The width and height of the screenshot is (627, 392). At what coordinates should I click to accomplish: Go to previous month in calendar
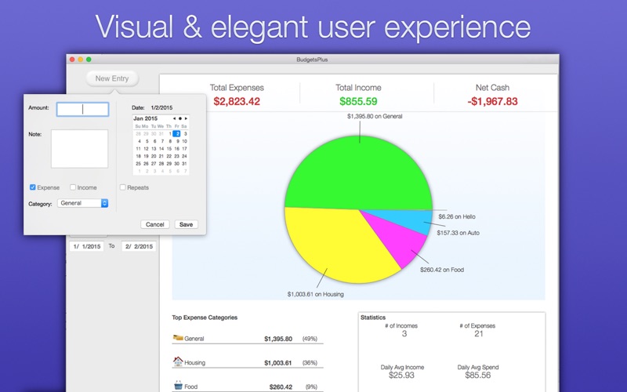click(174, 119)
